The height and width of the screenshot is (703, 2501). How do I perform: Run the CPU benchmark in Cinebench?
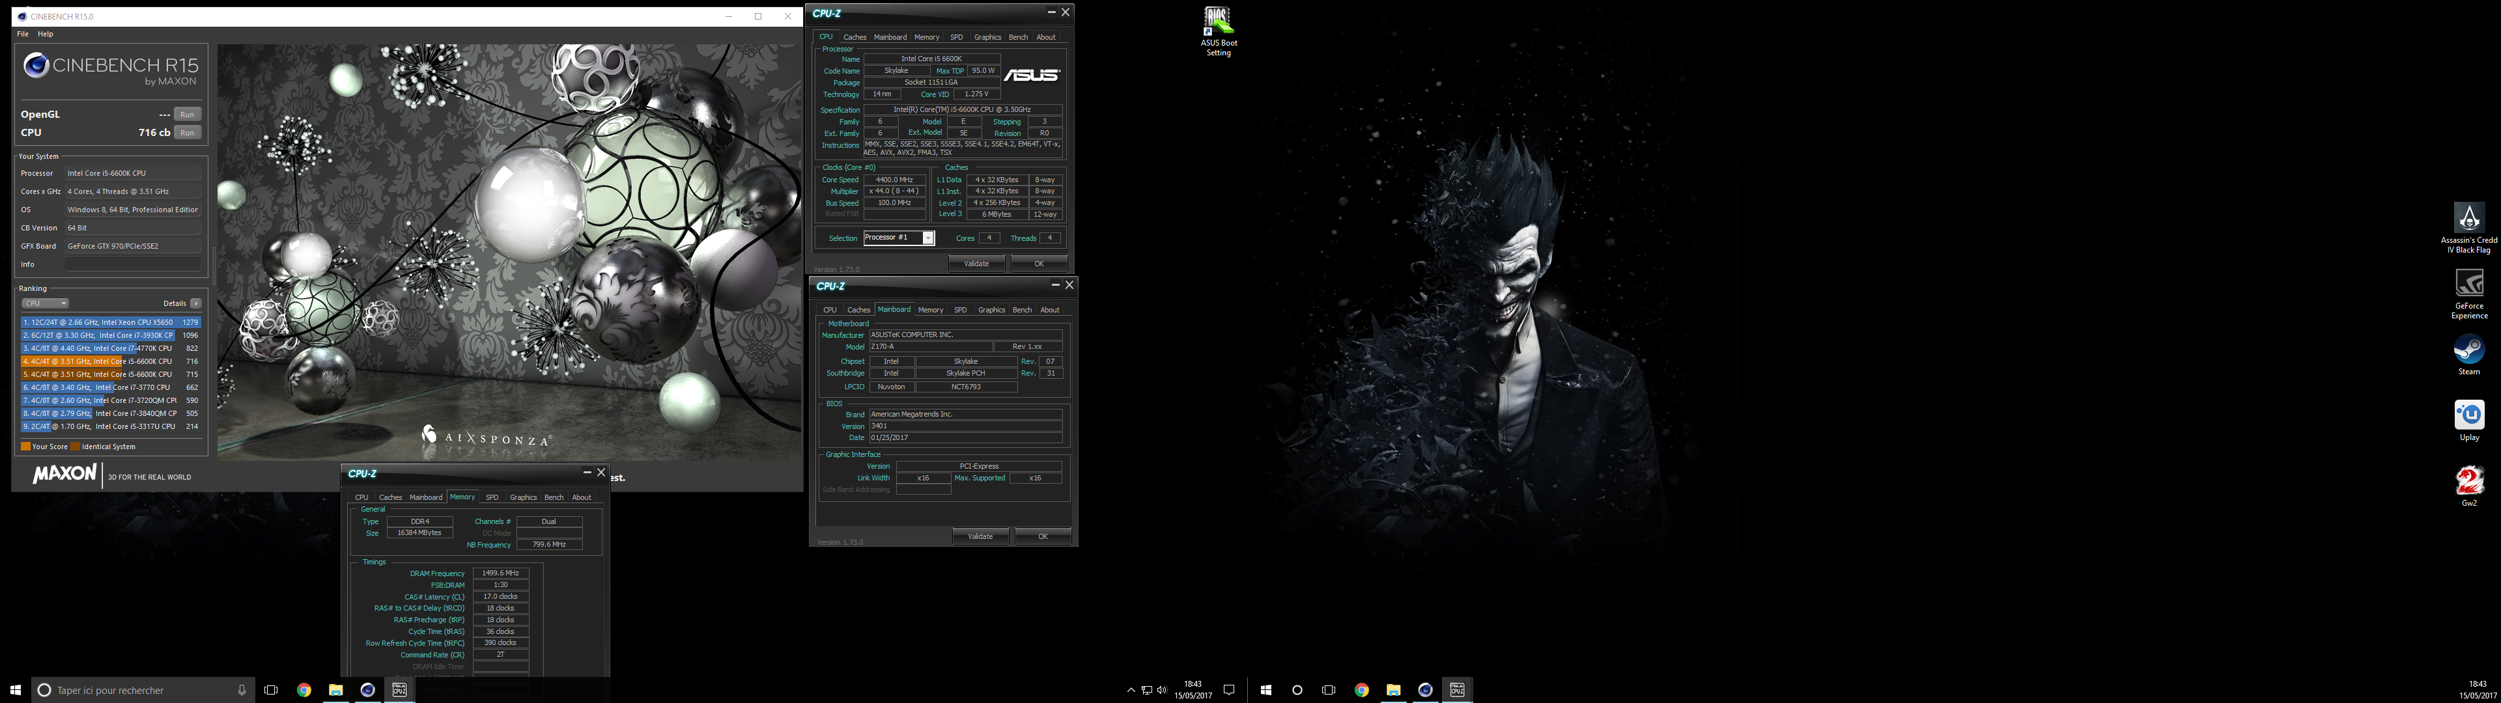[188, 133]
